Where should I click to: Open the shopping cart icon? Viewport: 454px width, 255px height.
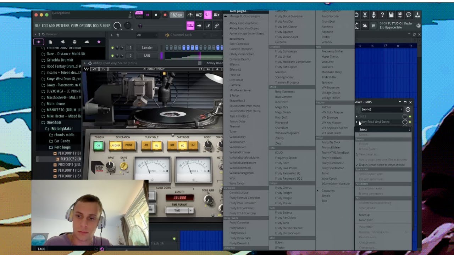(373, 25)
